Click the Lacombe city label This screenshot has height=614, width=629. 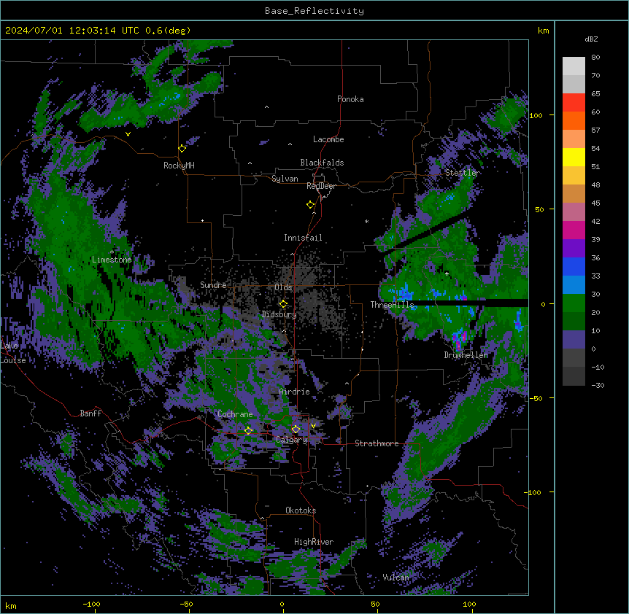pos(328,139)
